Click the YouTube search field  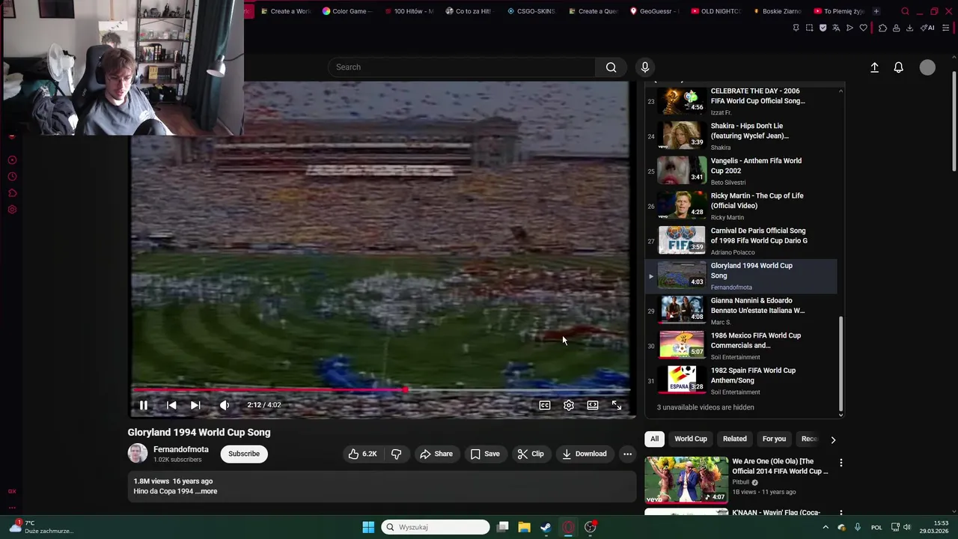point(461,67)
